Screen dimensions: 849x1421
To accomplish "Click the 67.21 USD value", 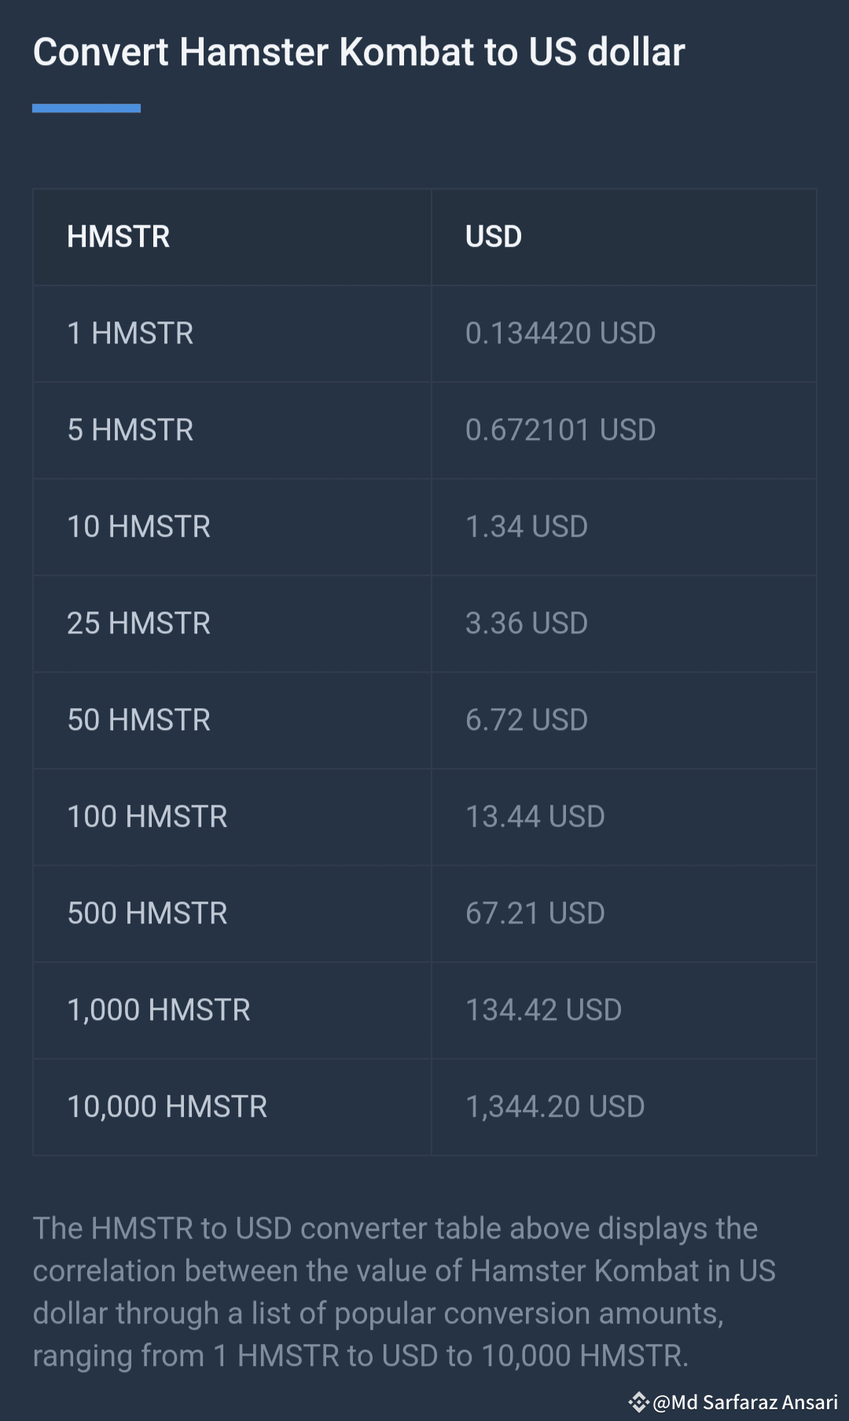I will coord(535,913).
